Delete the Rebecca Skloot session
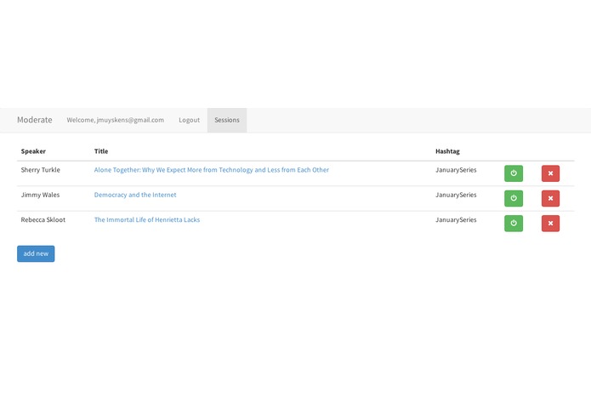The height and width of the screenshot is (420, 591). click(x=550, y=223)
